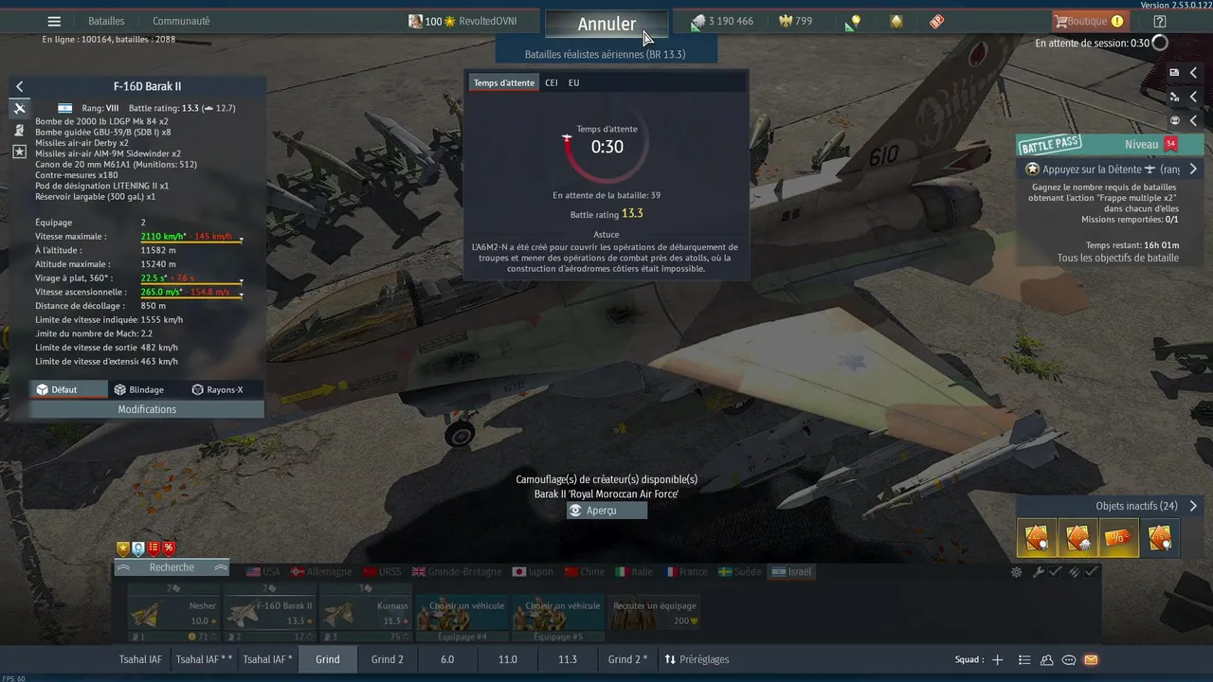The image size is (1213, 682).
Task: Click the red list booster badge above Recherche
Action: click(x=154, y=548)
